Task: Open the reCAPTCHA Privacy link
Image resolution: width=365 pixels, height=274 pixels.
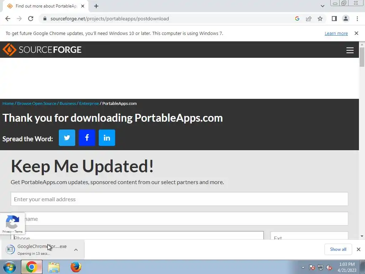Action: coord(7,232)
